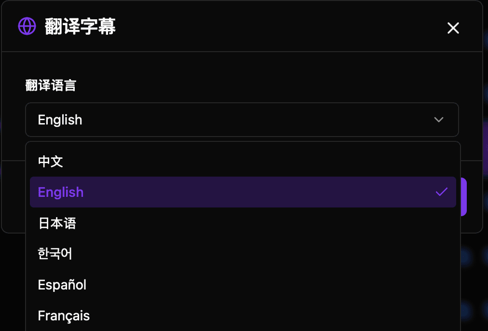Click the purple strip beside the dialog's right edge
This screenshot has height=331, width=488.
[485, 145]
